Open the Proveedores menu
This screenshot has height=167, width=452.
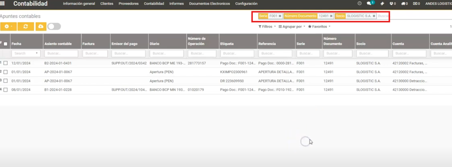[x=128, y=4]
